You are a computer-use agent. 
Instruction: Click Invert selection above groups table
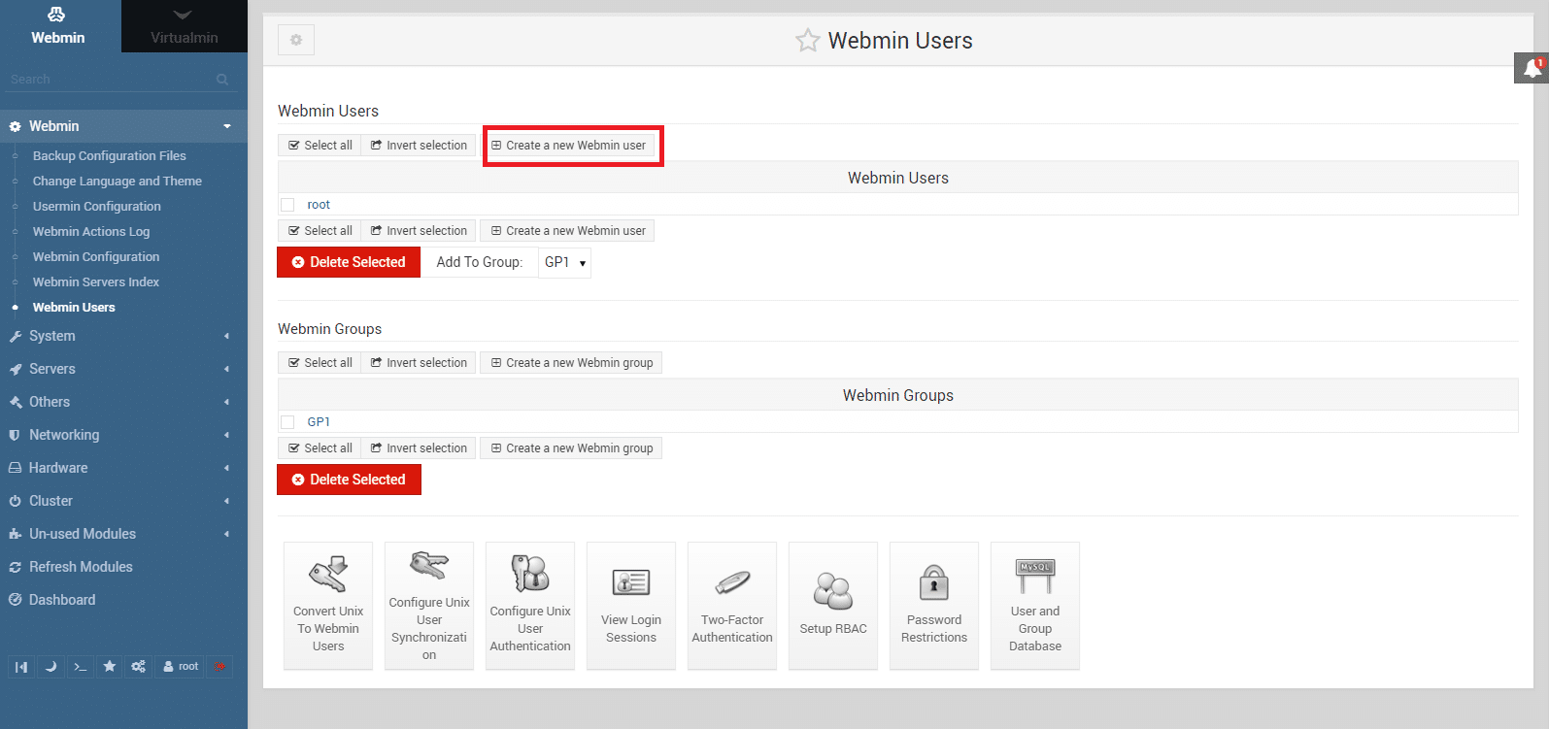coord(419,363)
